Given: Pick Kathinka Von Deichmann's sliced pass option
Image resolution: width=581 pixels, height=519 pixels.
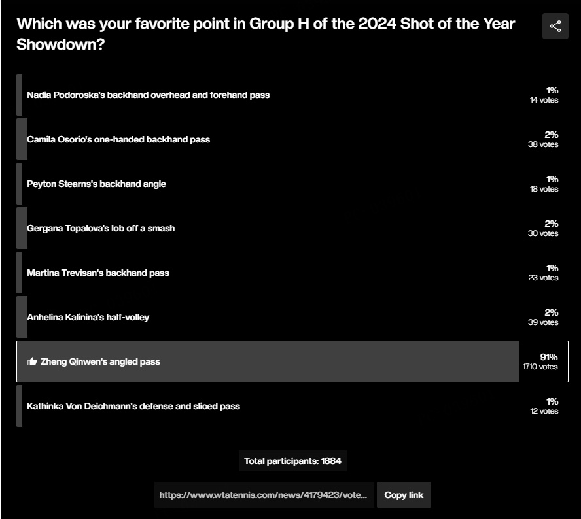Looking at the screenshot, I should pyautogui.click(x=292, y=406).
